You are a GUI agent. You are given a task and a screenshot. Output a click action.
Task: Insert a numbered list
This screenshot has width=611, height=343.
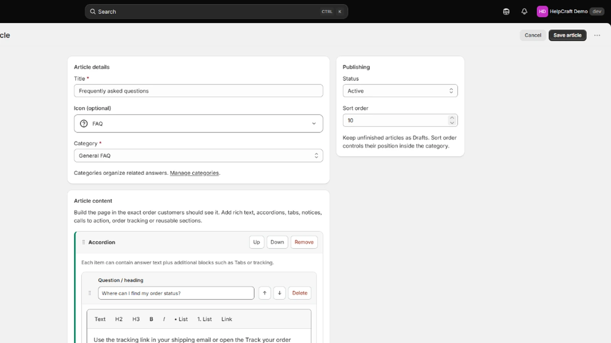coord(204,319)
